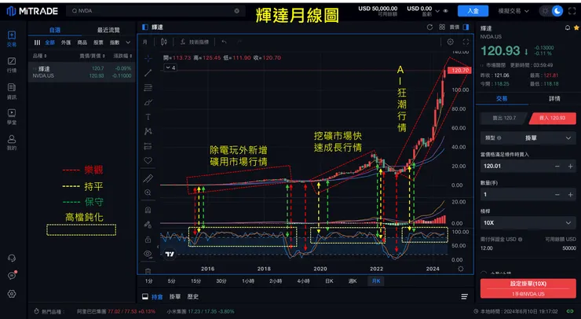The height and width of the screenshot is (319, 581).
Task: Open the 行情 market quotes section
Action: [x=12, y=65]
